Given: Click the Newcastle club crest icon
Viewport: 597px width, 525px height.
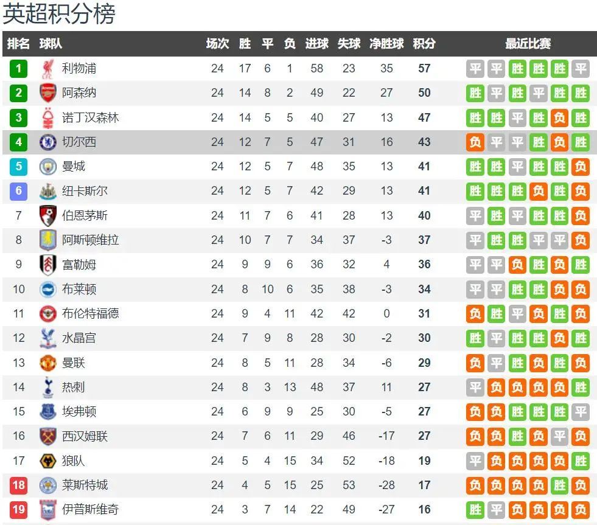Looking at the screenshot, I should tap(47, 191).
